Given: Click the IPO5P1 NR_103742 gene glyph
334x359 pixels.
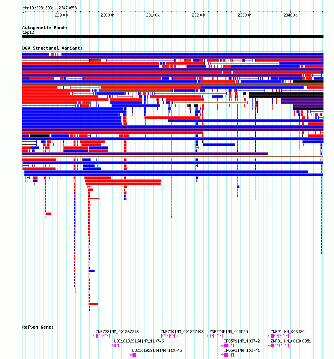Looking at the screenshot, I should (228, 345).
